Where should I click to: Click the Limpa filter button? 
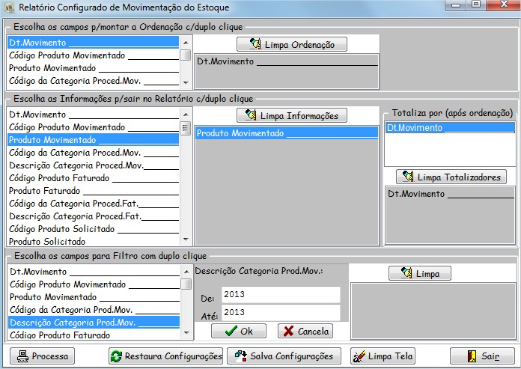coord(419,273)
